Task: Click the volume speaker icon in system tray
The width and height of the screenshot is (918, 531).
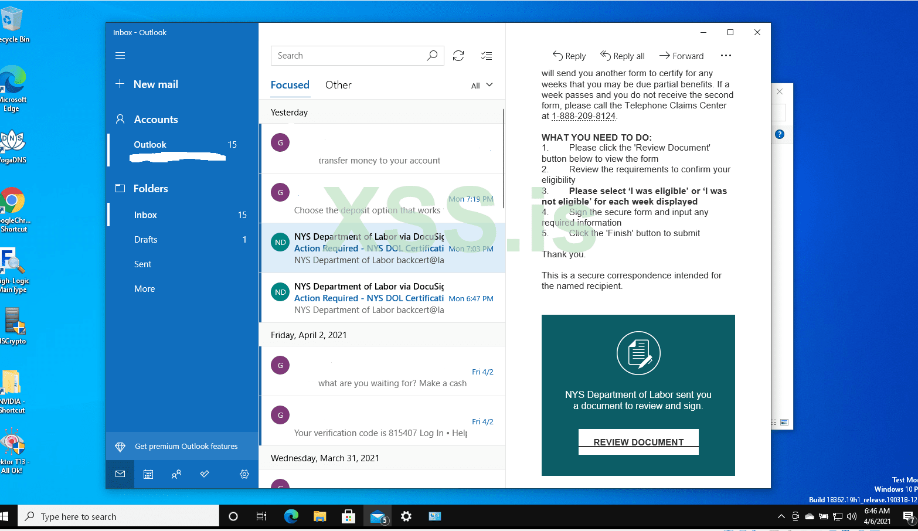Action: pyautogui.click(x=852, y=516)
